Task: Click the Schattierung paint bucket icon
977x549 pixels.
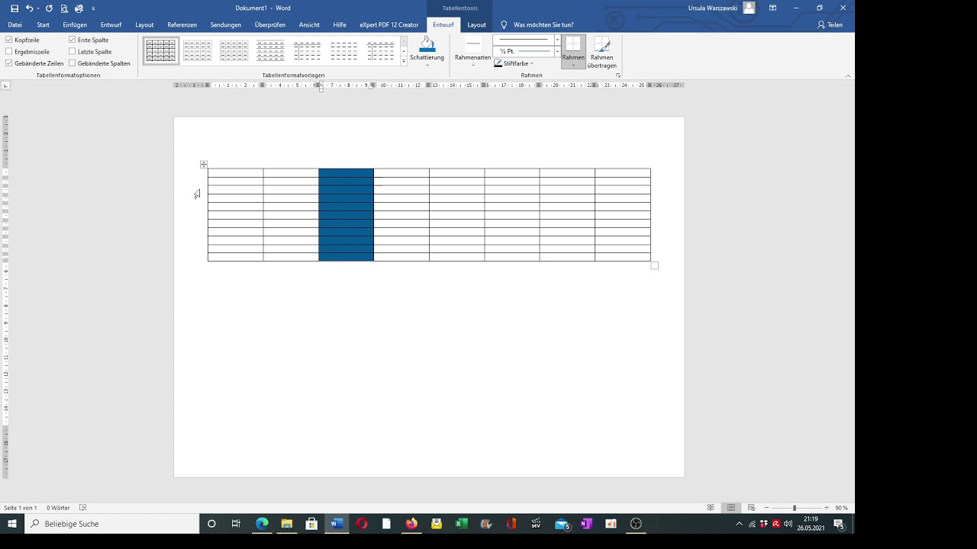Action: (x=427, y=44)
